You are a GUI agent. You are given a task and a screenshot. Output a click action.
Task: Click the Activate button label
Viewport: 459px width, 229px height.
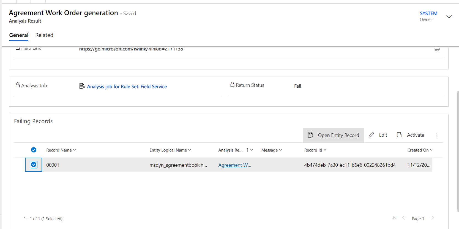[416, 135]
